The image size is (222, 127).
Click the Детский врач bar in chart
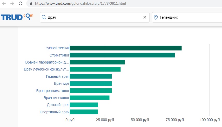84,105
